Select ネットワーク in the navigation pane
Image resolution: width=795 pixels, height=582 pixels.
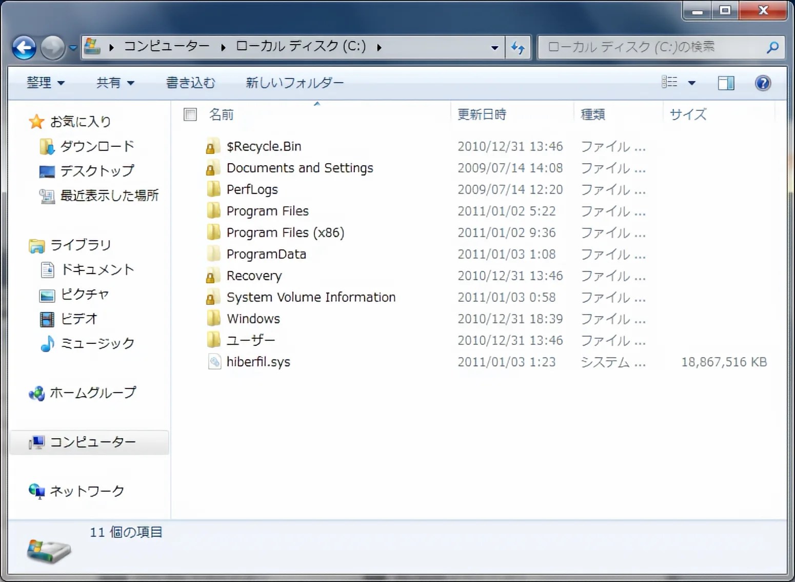click(x=87, y=491)
